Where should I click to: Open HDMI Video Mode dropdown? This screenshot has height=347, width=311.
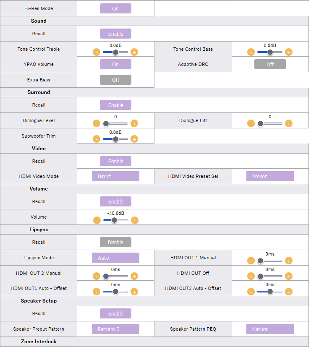coord(115,176)
